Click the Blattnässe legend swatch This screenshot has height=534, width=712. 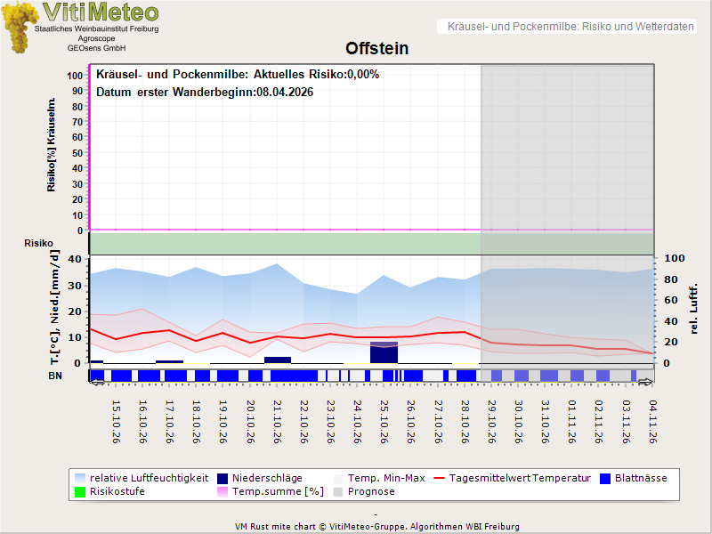pos(605,479)
